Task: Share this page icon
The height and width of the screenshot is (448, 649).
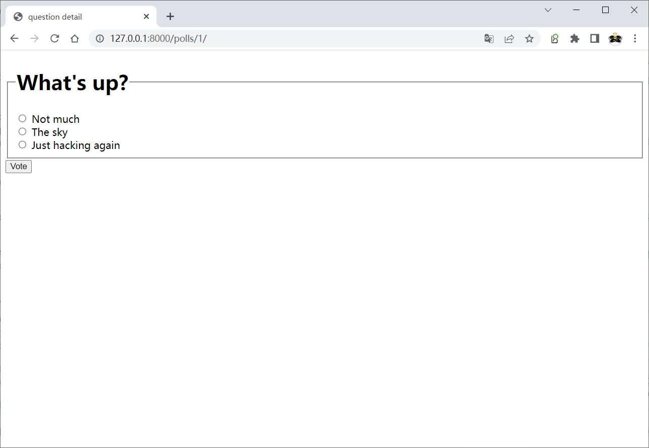Action: (509, 39)
